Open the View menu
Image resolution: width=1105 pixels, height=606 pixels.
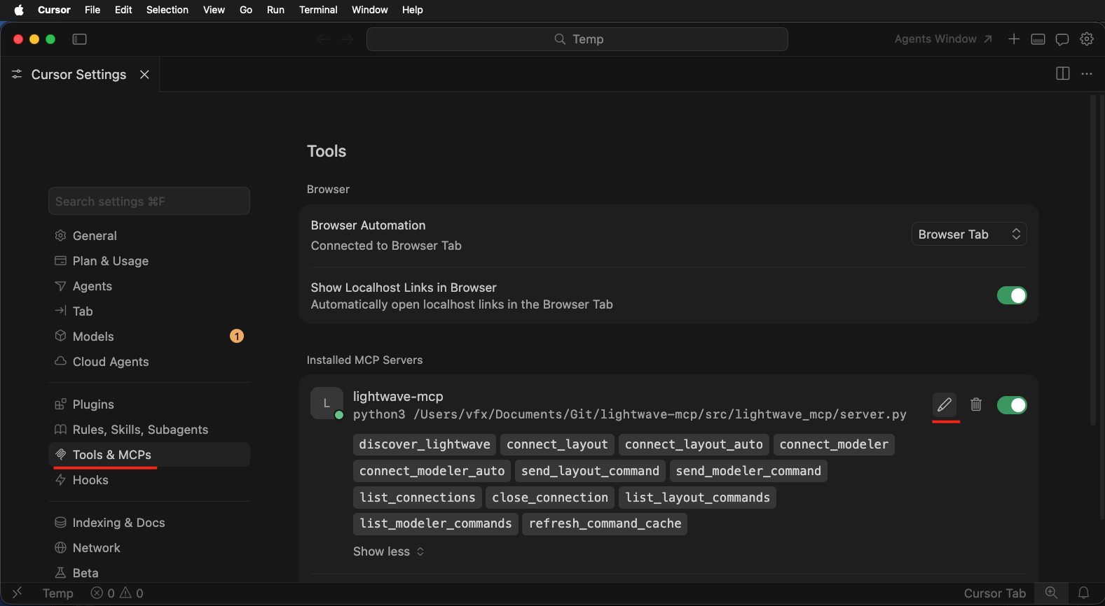214,10
